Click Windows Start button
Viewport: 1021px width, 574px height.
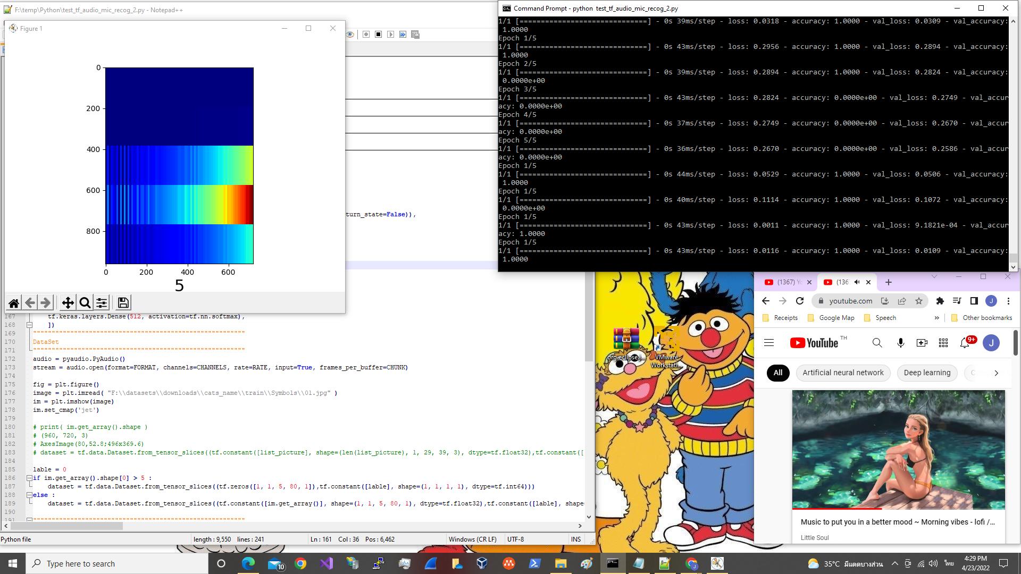click(13, 563)
